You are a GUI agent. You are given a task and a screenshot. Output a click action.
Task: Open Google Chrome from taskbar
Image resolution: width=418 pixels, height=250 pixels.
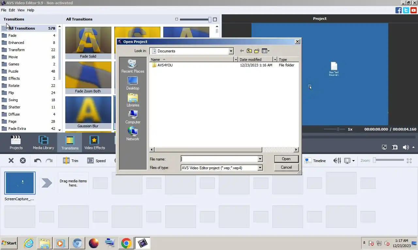coord(126,243)
